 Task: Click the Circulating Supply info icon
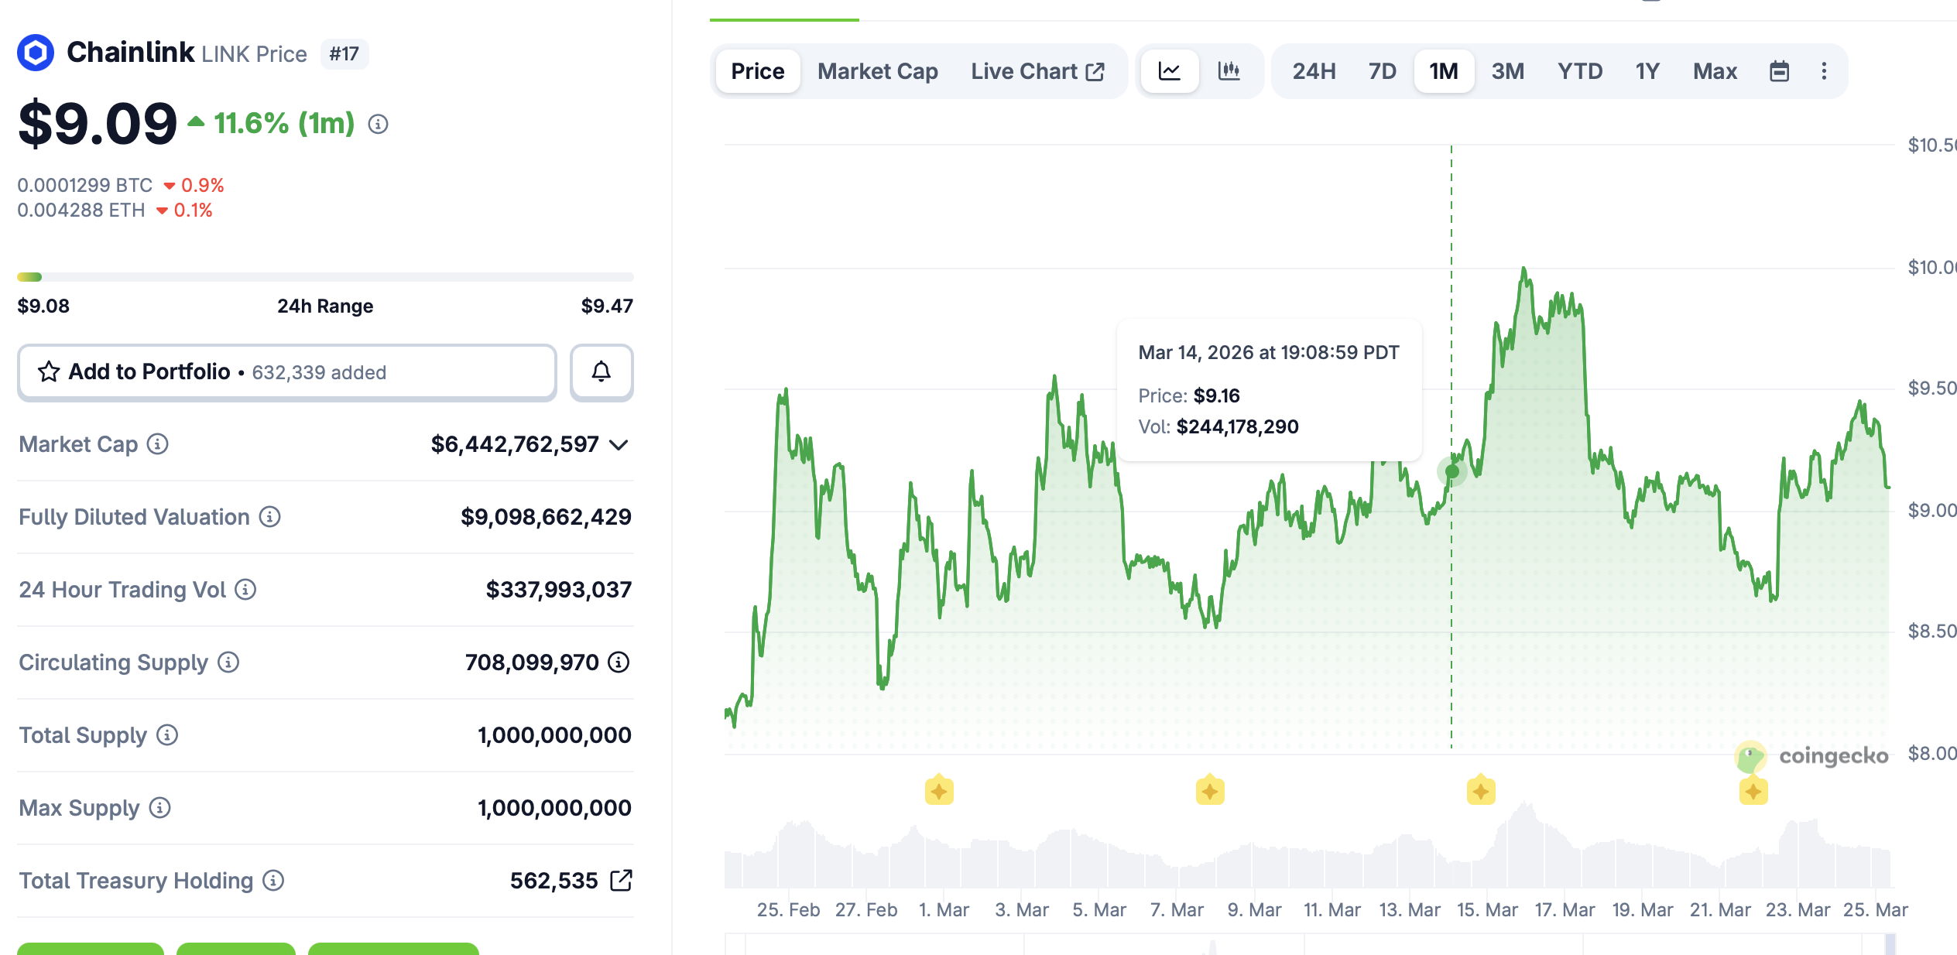(228, 662)
